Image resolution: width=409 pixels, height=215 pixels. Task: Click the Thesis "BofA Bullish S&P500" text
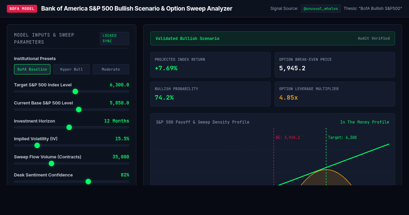click(373, 9)
